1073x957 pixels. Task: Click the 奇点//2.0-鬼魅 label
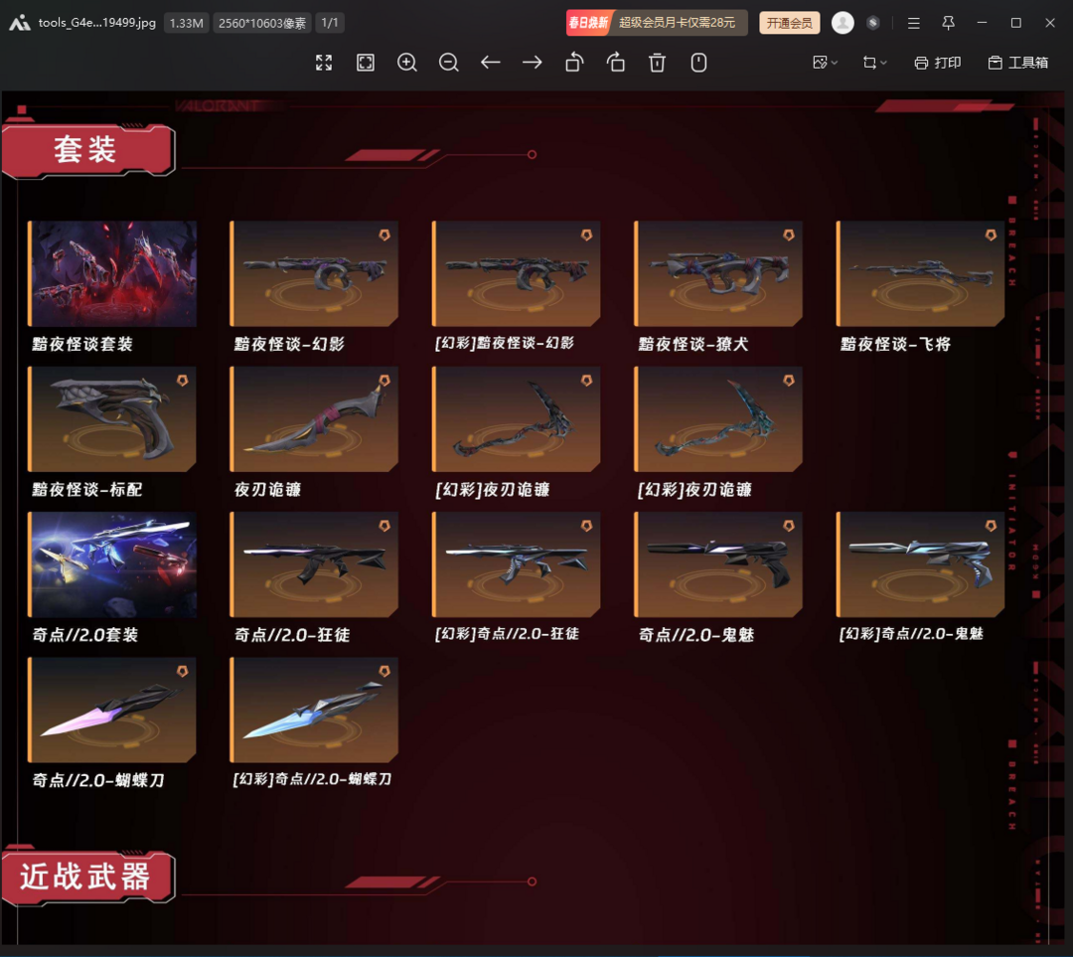[x=695, y=635]
